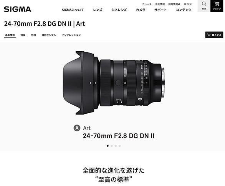The width and height of the screenshot is (225, 186).
Task: Click the ニュース link
Action: (x=147, y=4)
